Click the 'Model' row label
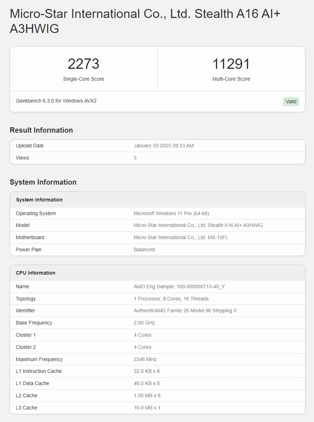This screenshot has width=314, height=422. point(23,225)
